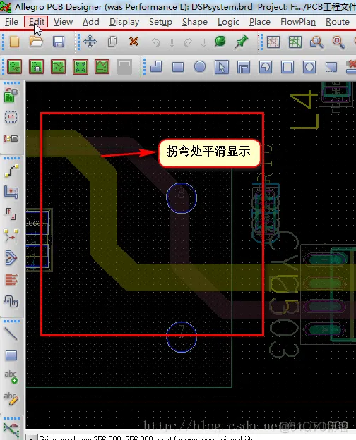The image size is (356, 440).
Task: Click the shape void circle icon
Action: point(309,68)
